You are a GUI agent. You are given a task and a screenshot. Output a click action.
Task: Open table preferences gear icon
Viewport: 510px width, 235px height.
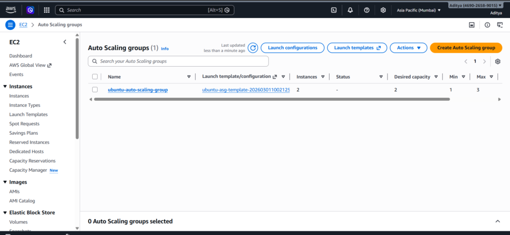tap(497, 61)
